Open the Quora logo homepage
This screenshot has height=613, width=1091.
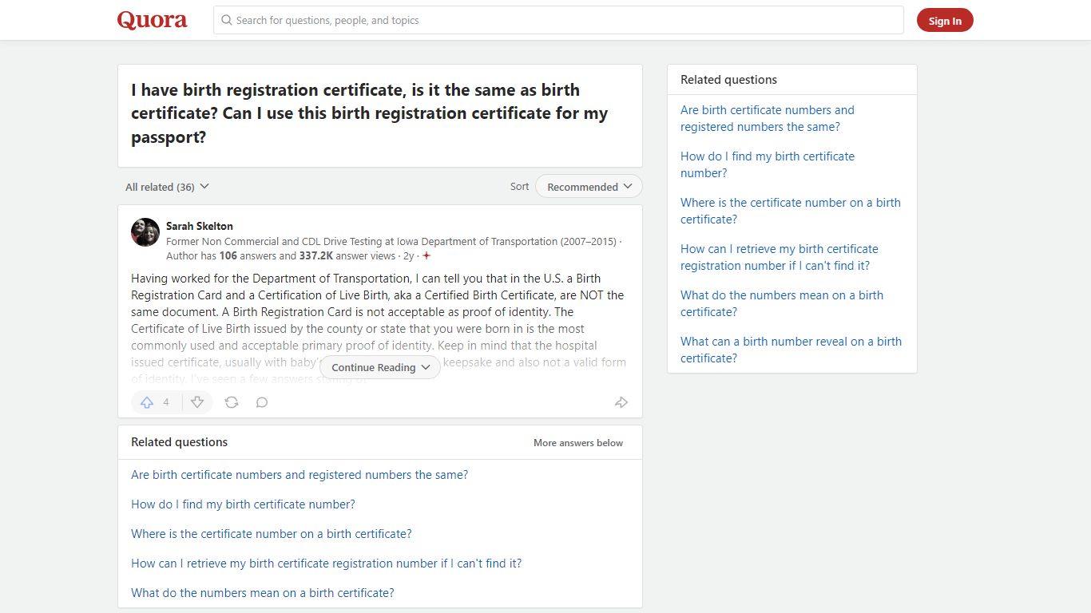tap(153, 20)
